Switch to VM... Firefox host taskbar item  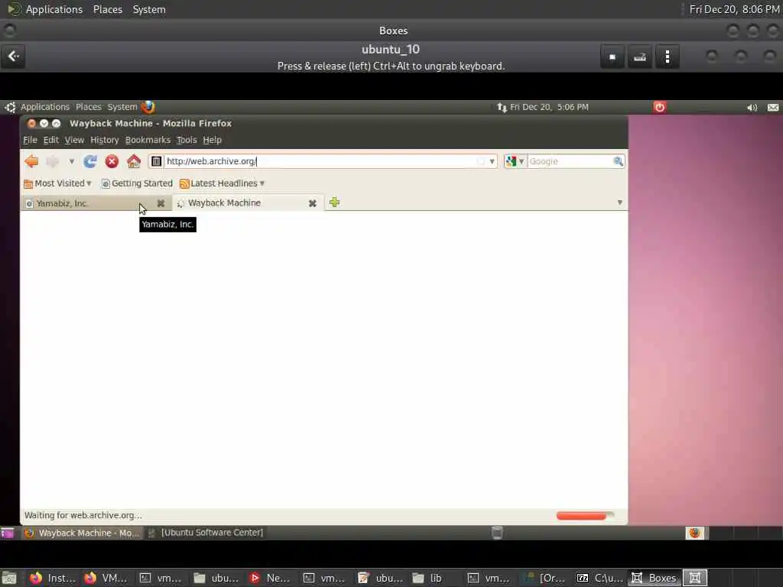(x=106, y=578)
